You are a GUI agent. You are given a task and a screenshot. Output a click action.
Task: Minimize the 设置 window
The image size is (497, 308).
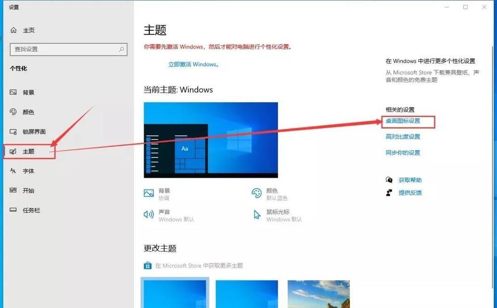click(447, 7)
